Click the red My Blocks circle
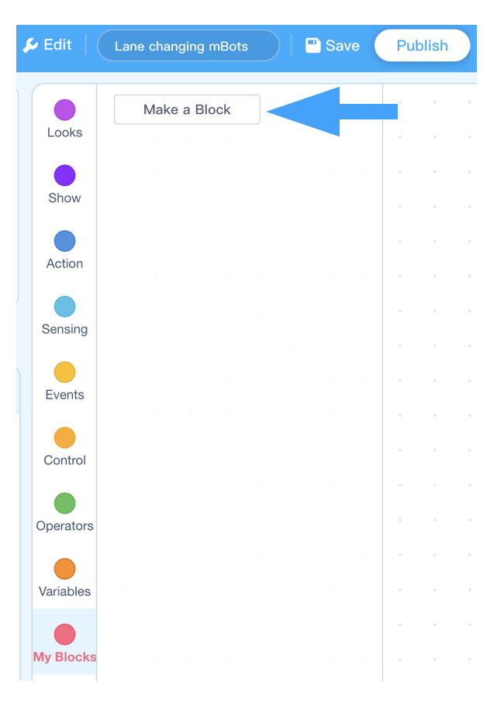This screenshot has width=490, height=704. [64, 634]
